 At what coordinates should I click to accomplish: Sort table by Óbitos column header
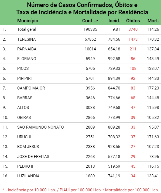(x=133, y=21)
